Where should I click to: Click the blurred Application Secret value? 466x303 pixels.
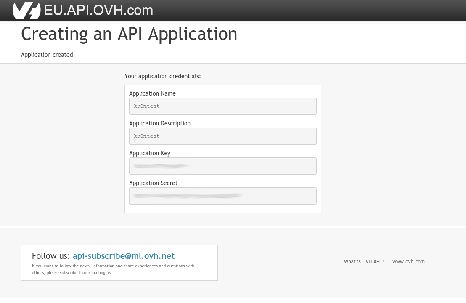coord(187,196)
